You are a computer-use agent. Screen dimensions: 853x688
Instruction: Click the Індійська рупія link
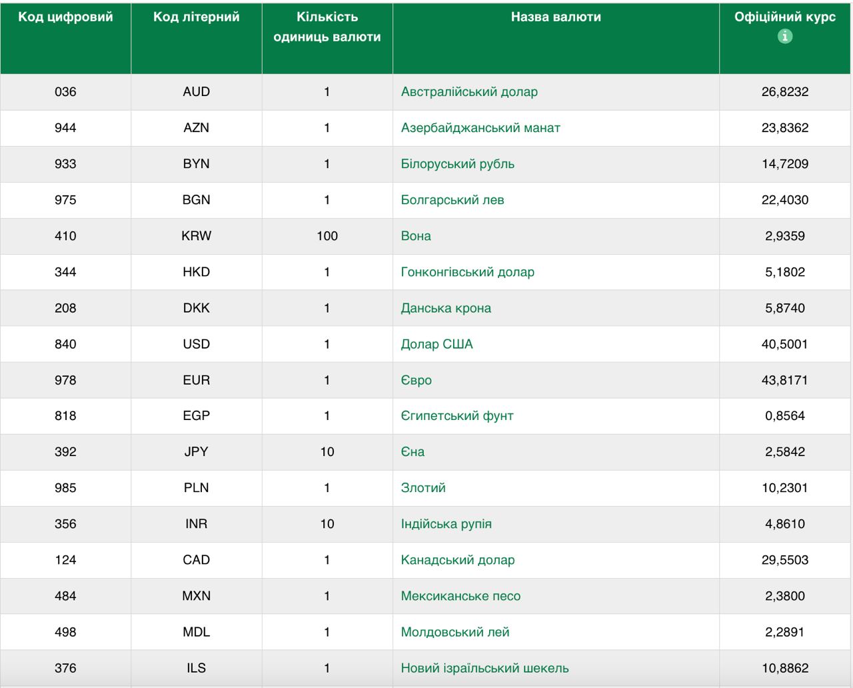click(446, 524)
